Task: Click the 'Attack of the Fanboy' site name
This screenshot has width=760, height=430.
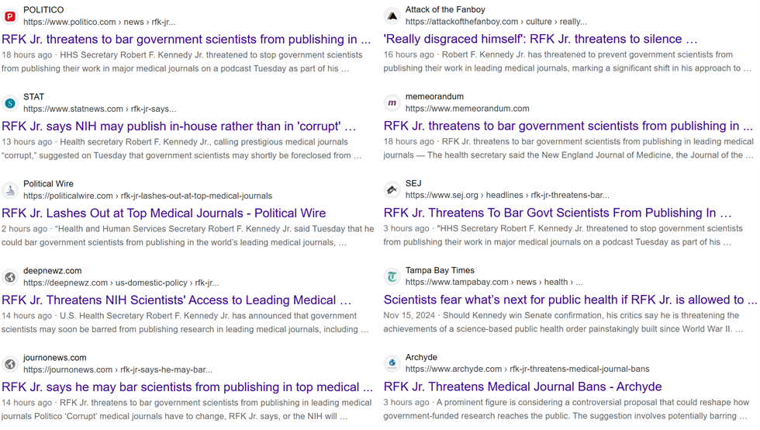Action: point(445,9)
